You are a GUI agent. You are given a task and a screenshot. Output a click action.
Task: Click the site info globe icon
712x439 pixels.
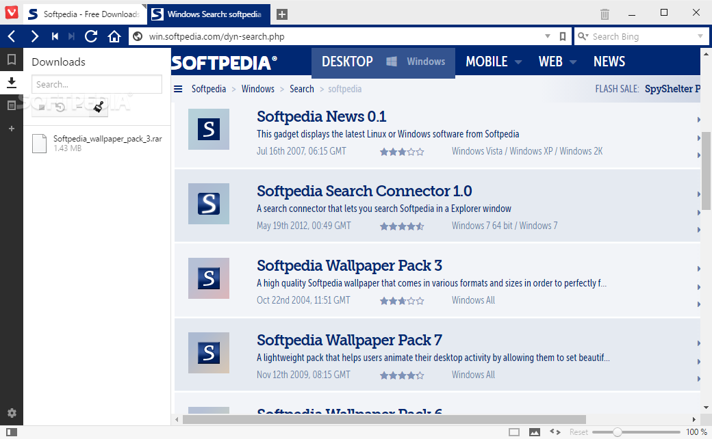tap(138, 37)
